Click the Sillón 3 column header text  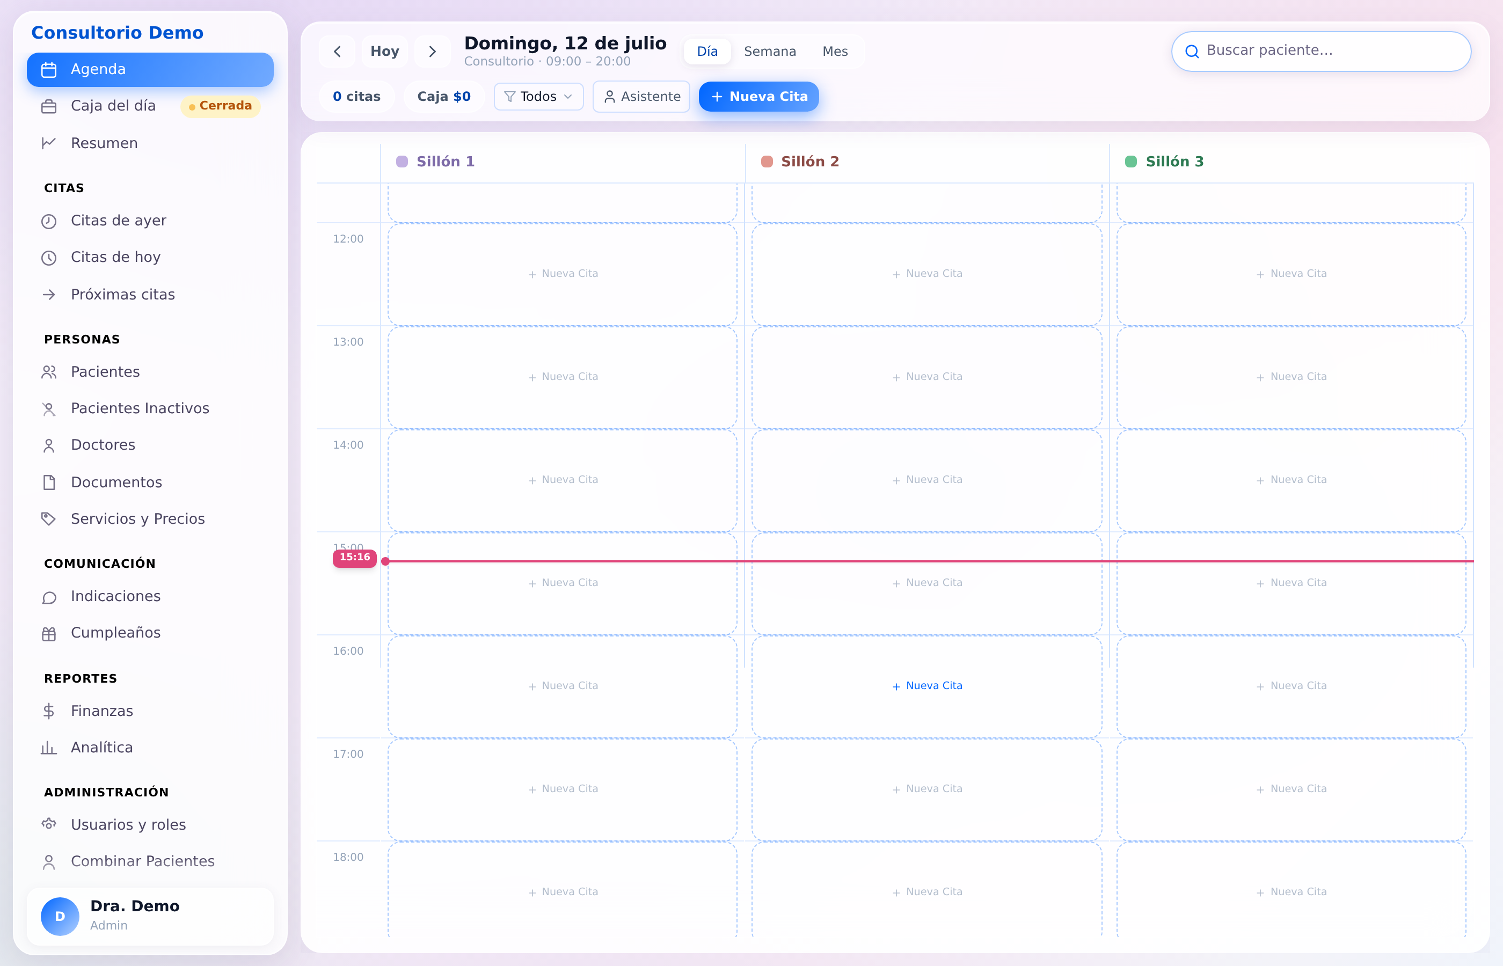pyautogui.click(x=1174, y=162)
